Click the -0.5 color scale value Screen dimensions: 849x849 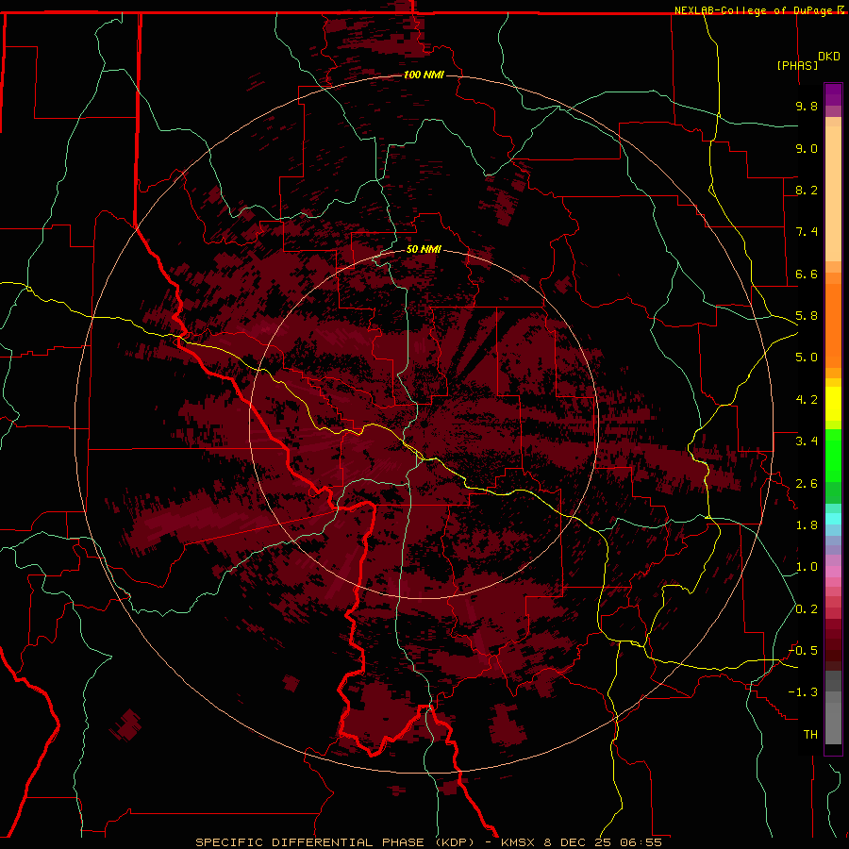point(803,651)
